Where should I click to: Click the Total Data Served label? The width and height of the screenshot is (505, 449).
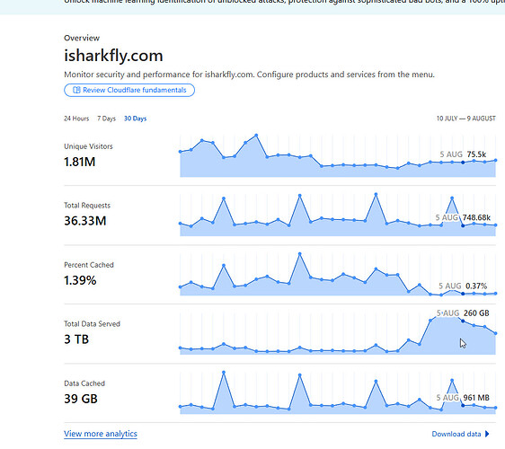point(93,324)
